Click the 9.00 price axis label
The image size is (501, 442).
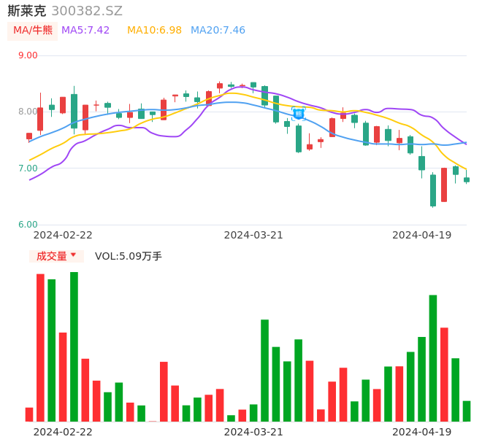[28, 55]
